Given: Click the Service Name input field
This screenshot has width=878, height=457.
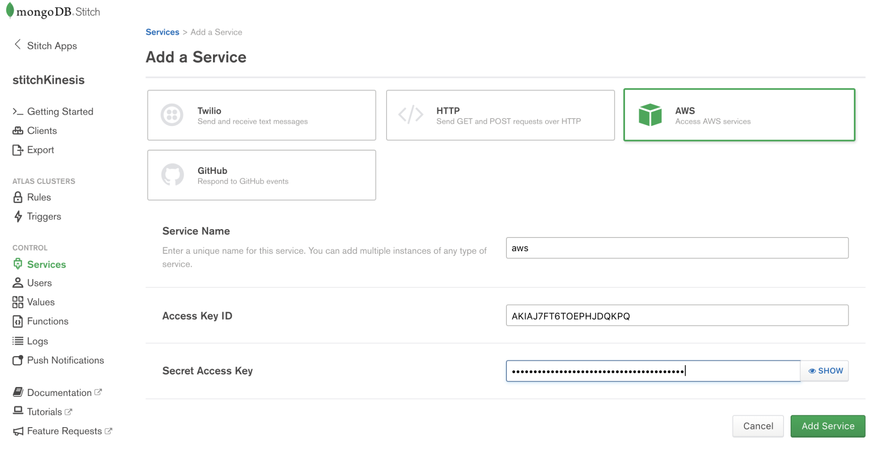Looking at the screenshot, I should coord(677,248).
